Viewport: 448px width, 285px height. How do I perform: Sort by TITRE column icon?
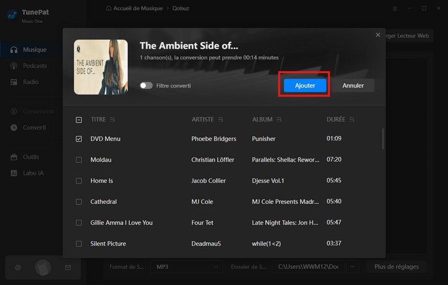[x=112, y=119]
